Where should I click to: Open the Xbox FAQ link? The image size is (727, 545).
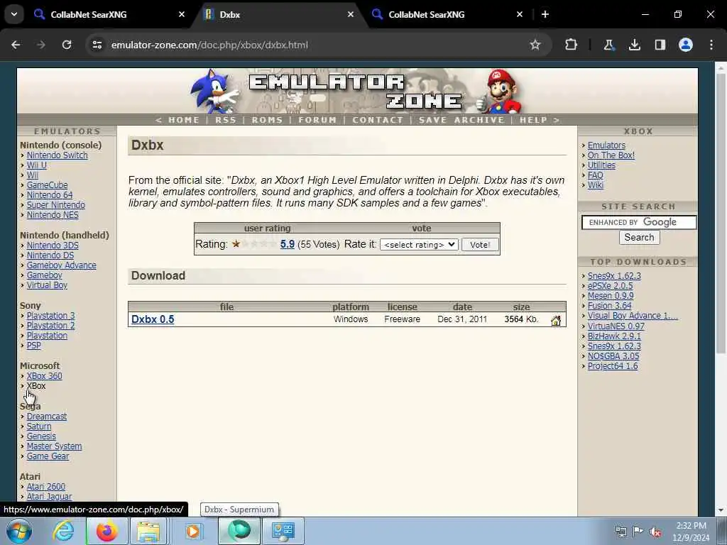pos(596,175)
